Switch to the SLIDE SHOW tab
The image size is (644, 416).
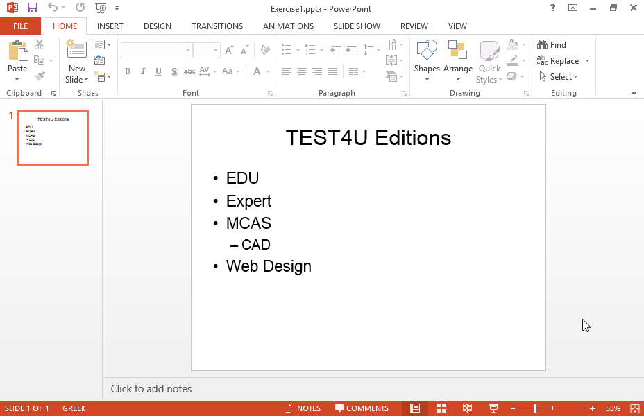coord(357,26)
